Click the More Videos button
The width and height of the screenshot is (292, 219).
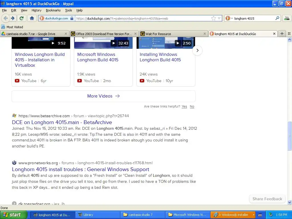click(104, 96)
